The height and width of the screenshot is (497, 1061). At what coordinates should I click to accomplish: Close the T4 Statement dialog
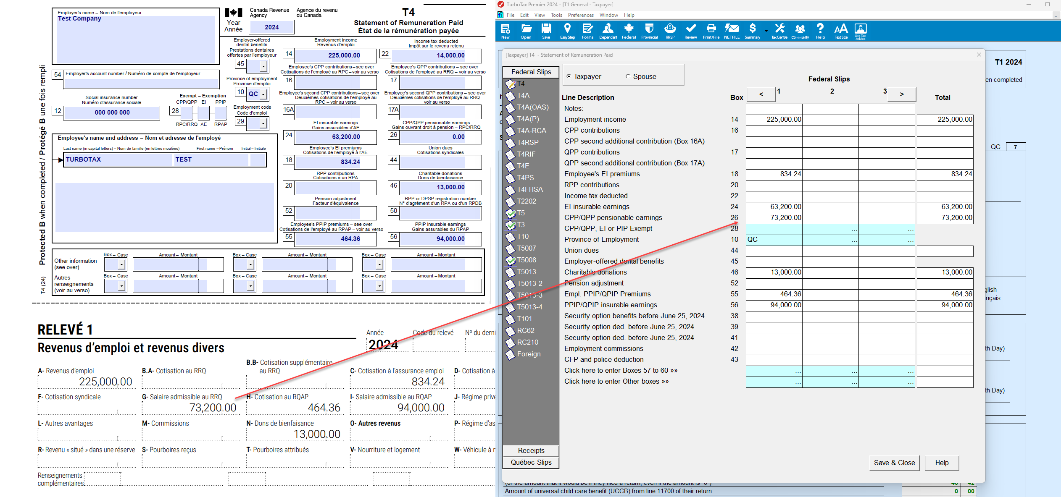pyautogui.click(x=979, y=55)
